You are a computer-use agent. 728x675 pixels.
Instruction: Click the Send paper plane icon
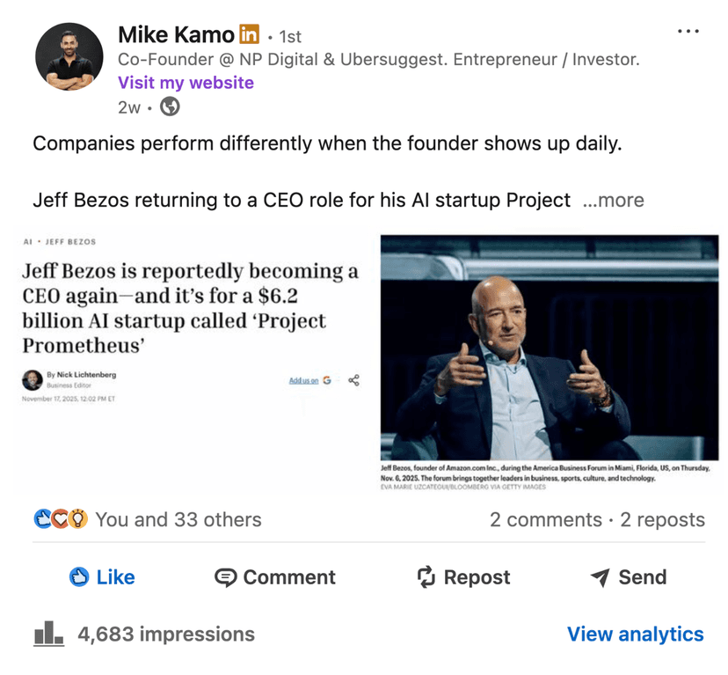(599, 577)
